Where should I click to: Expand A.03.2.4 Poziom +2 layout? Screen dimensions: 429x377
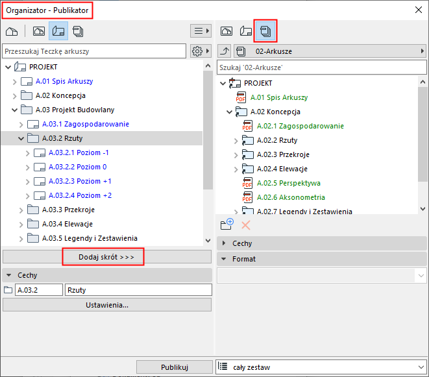(x=28, y=195)
